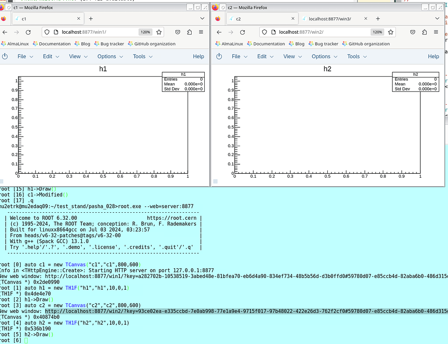This screenshot has height=344, width=448.
Task: Open the Firefox hamburger menu in the c2 window
Action: click(436, 32)
